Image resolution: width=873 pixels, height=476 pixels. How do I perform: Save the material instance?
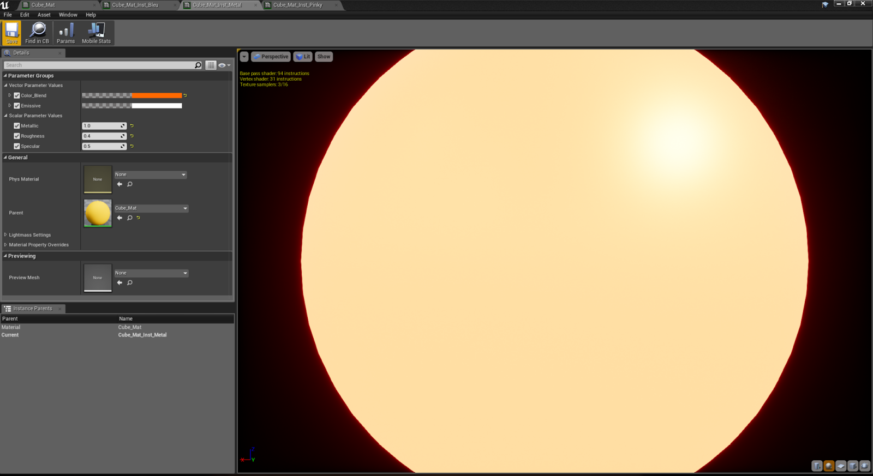coord(11,33)
